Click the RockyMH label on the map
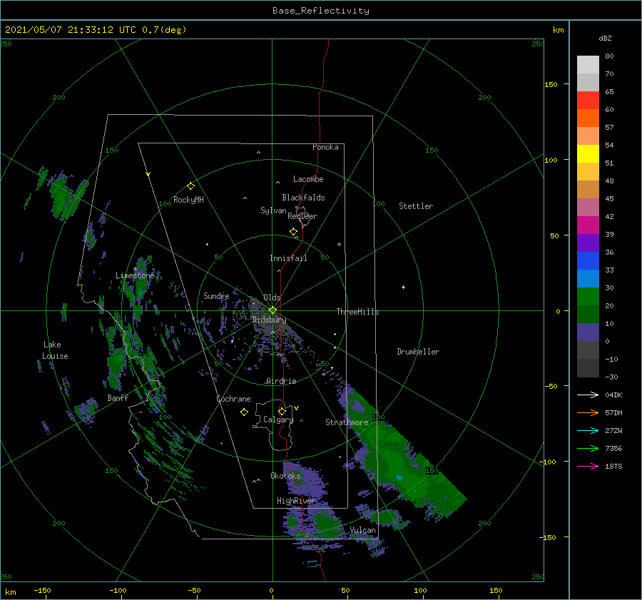642x600 pixels. 188,200
